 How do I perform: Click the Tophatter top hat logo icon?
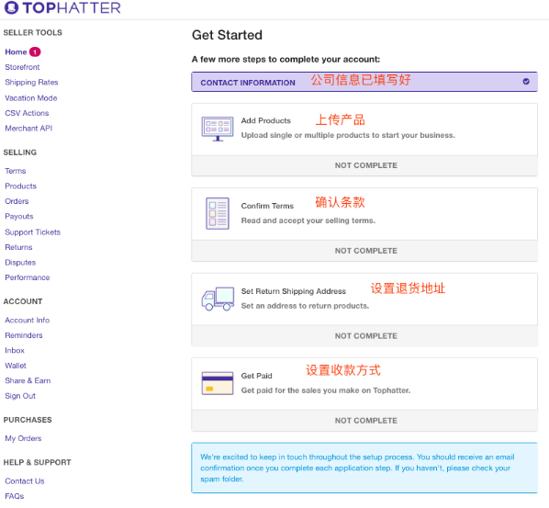click(x=11, y=7)
